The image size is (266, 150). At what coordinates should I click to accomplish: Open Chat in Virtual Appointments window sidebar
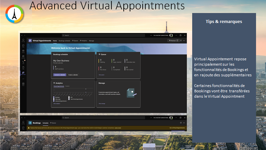[23, 46]
